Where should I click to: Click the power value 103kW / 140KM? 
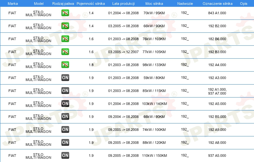[x=154, y=104]
